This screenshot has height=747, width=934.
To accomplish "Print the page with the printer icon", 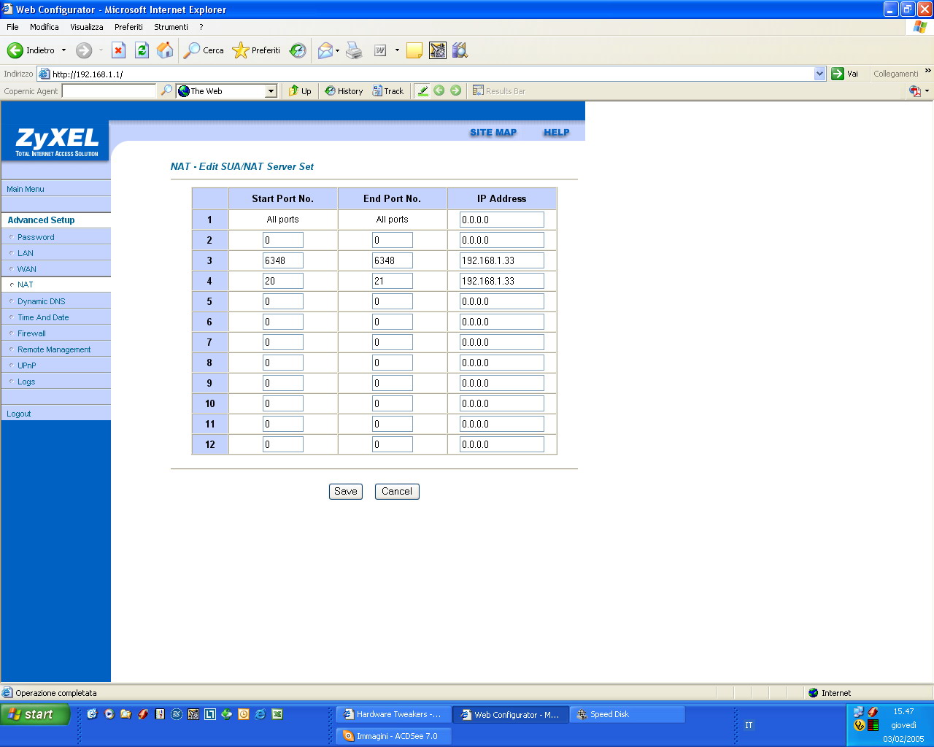I will coord(354,50).
